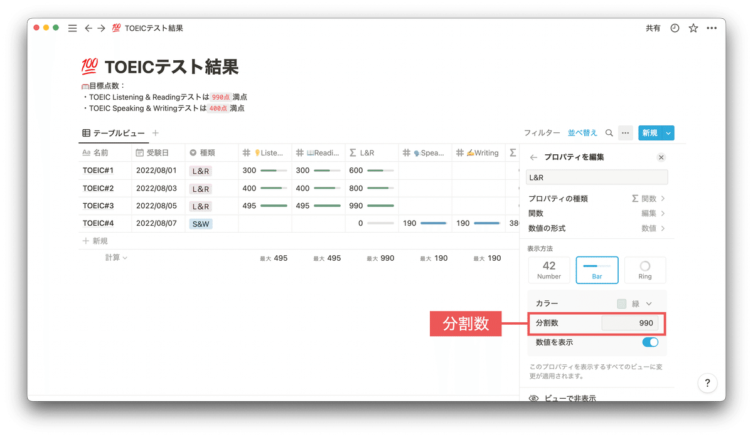The width and height of the screenshot is (753, 437).
Task: Select Bar display option
Action: [597, 270]
